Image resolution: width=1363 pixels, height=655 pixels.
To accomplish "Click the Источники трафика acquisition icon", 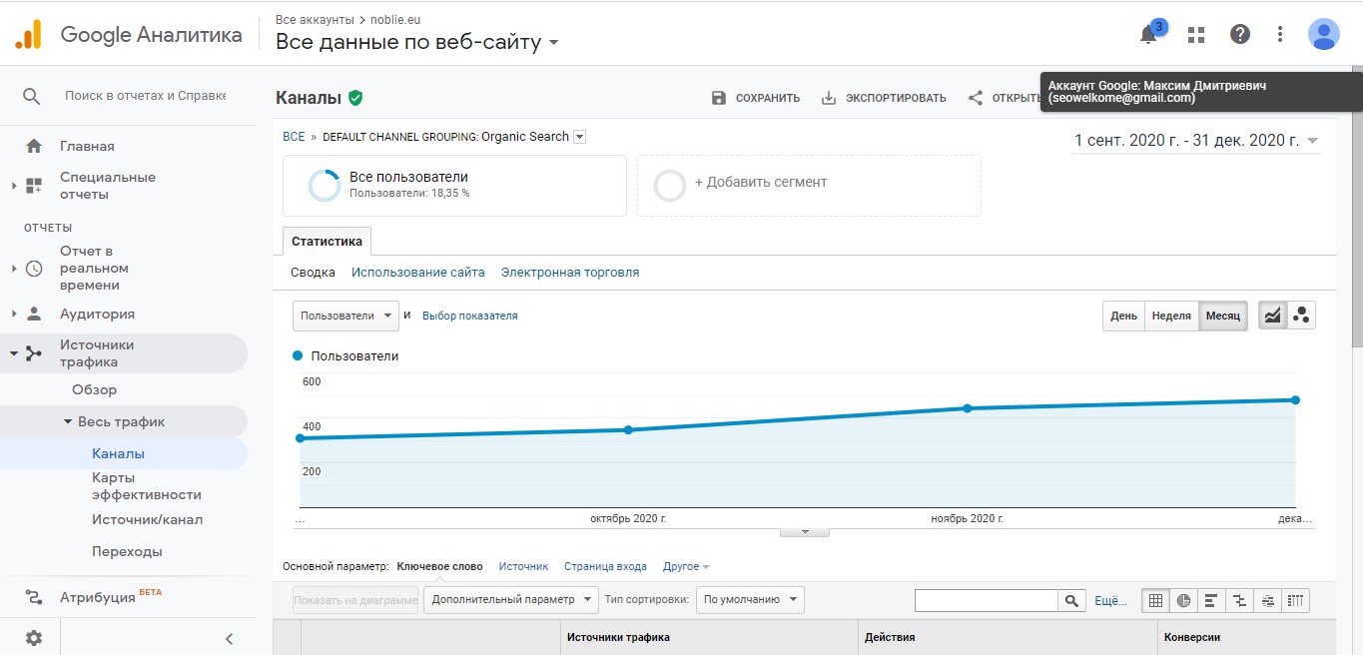I will pos(34,353).
